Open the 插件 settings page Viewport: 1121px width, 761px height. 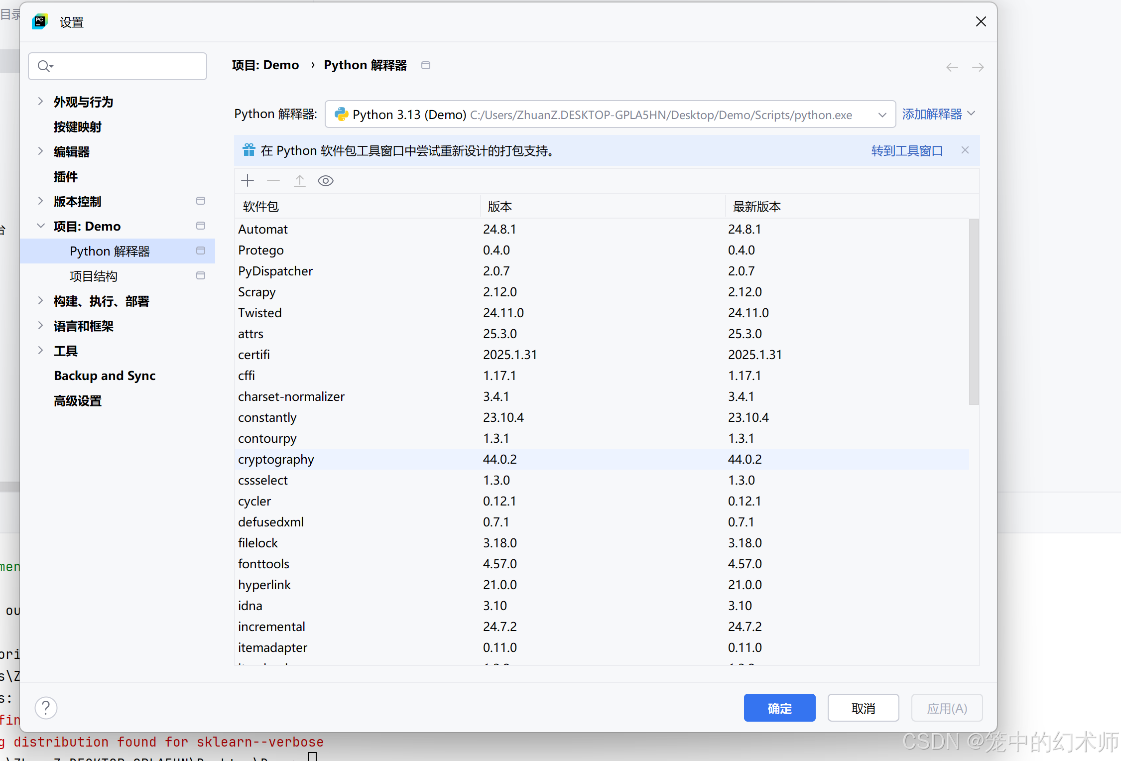pyautogui.click(x=66, y=177)
